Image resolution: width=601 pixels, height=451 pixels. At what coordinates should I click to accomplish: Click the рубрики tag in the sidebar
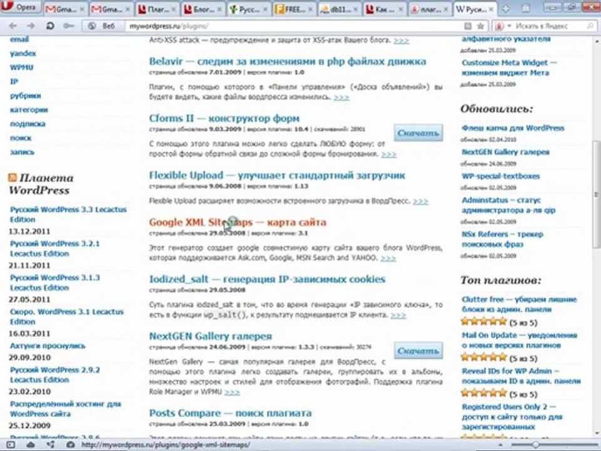pyautogui.click(x=25, y=96)
